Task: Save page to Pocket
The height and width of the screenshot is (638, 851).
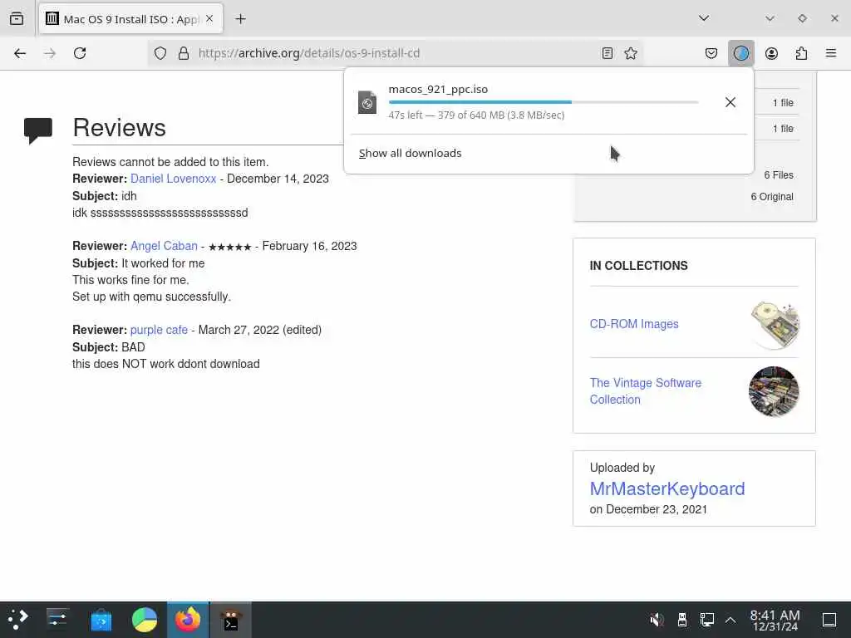Action: [711, 53]
